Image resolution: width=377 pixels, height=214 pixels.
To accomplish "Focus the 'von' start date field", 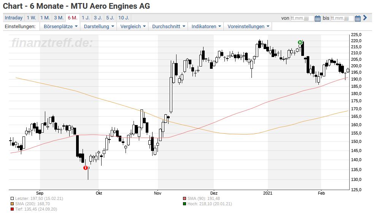I will (302, 18).
